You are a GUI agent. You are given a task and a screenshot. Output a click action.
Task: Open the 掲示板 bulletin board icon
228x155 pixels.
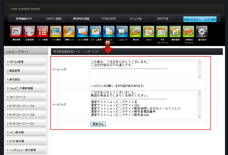coord(135,31)
